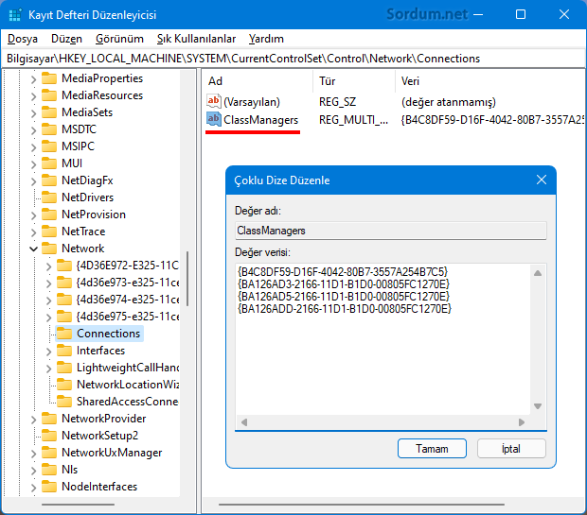Click the Connections folder icon
Image resolution: width=587 pixels, height=515 pixels.
click(64, 334)
